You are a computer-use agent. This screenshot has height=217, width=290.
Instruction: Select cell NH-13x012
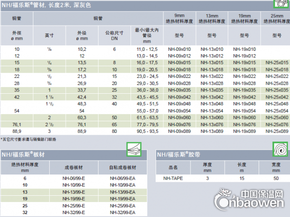point(212,56)
